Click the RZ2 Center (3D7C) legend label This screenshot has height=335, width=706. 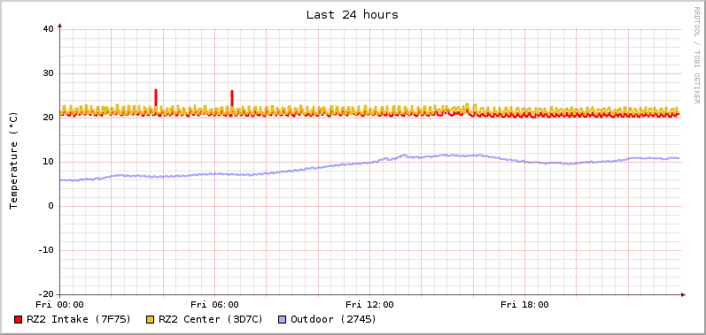211,319
